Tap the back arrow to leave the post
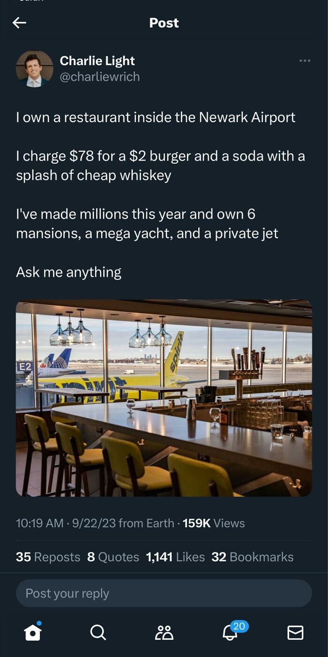 [20, 22]
